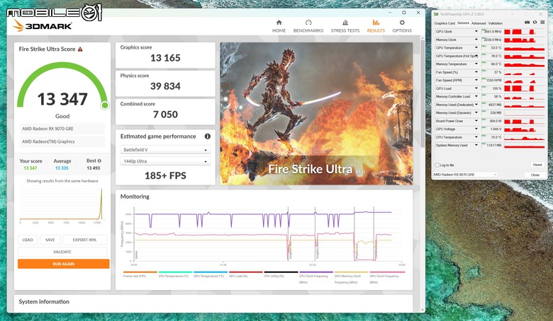The image size is (553, 321).
Task: Toggle the CPU Temperature legend swatch
Action: [x=175, y=272]
